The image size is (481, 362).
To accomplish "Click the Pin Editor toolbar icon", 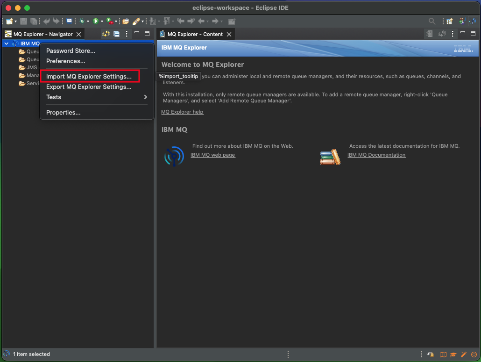I will pos(232,21).
